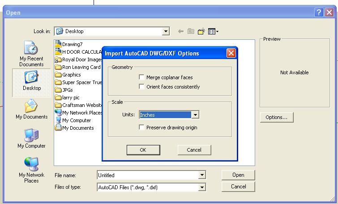The image size is (338, 204).
Task: Click OK in import options dialog
Action: point(143,150)
